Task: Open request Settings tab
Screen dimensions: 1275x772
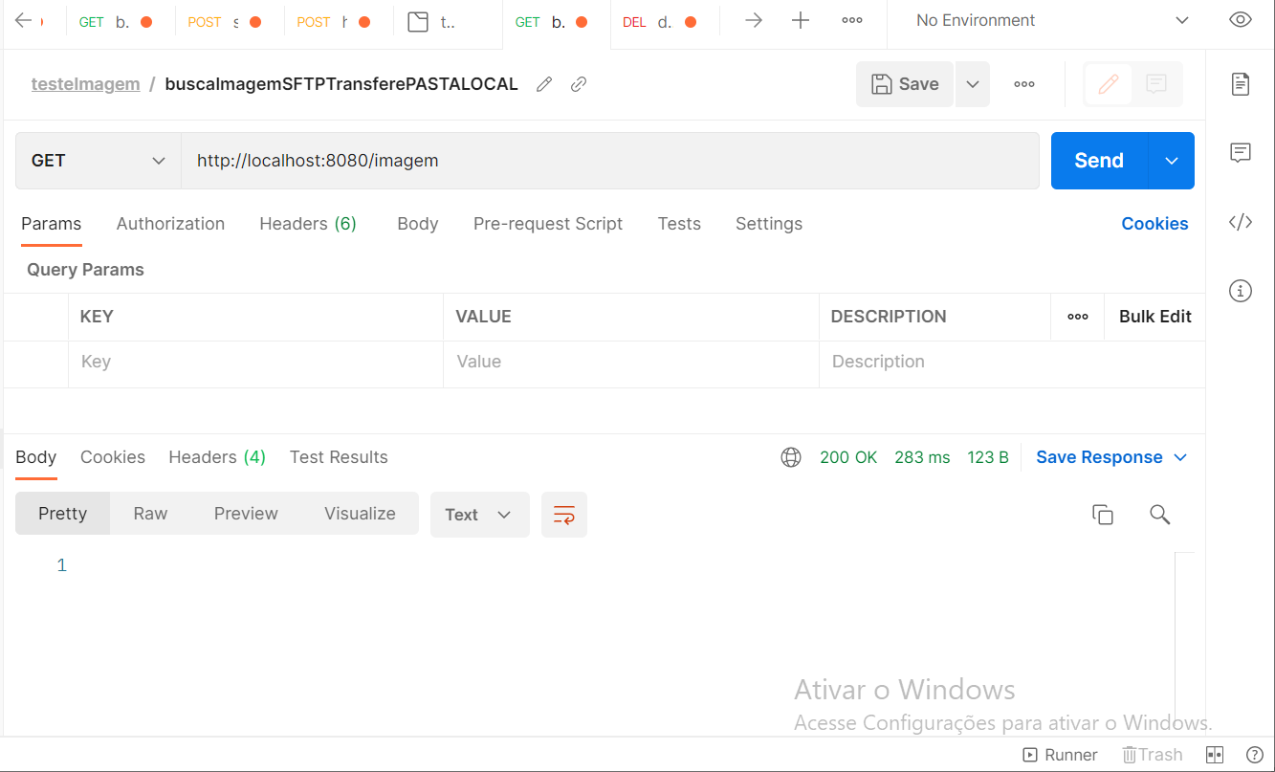Action: pyautogui.click(x=769, y=224)
